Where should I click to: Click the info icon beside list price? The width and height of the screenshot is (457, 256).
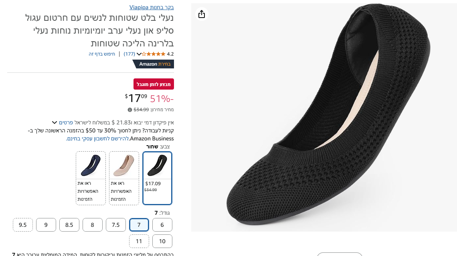[x=130, y=110]
